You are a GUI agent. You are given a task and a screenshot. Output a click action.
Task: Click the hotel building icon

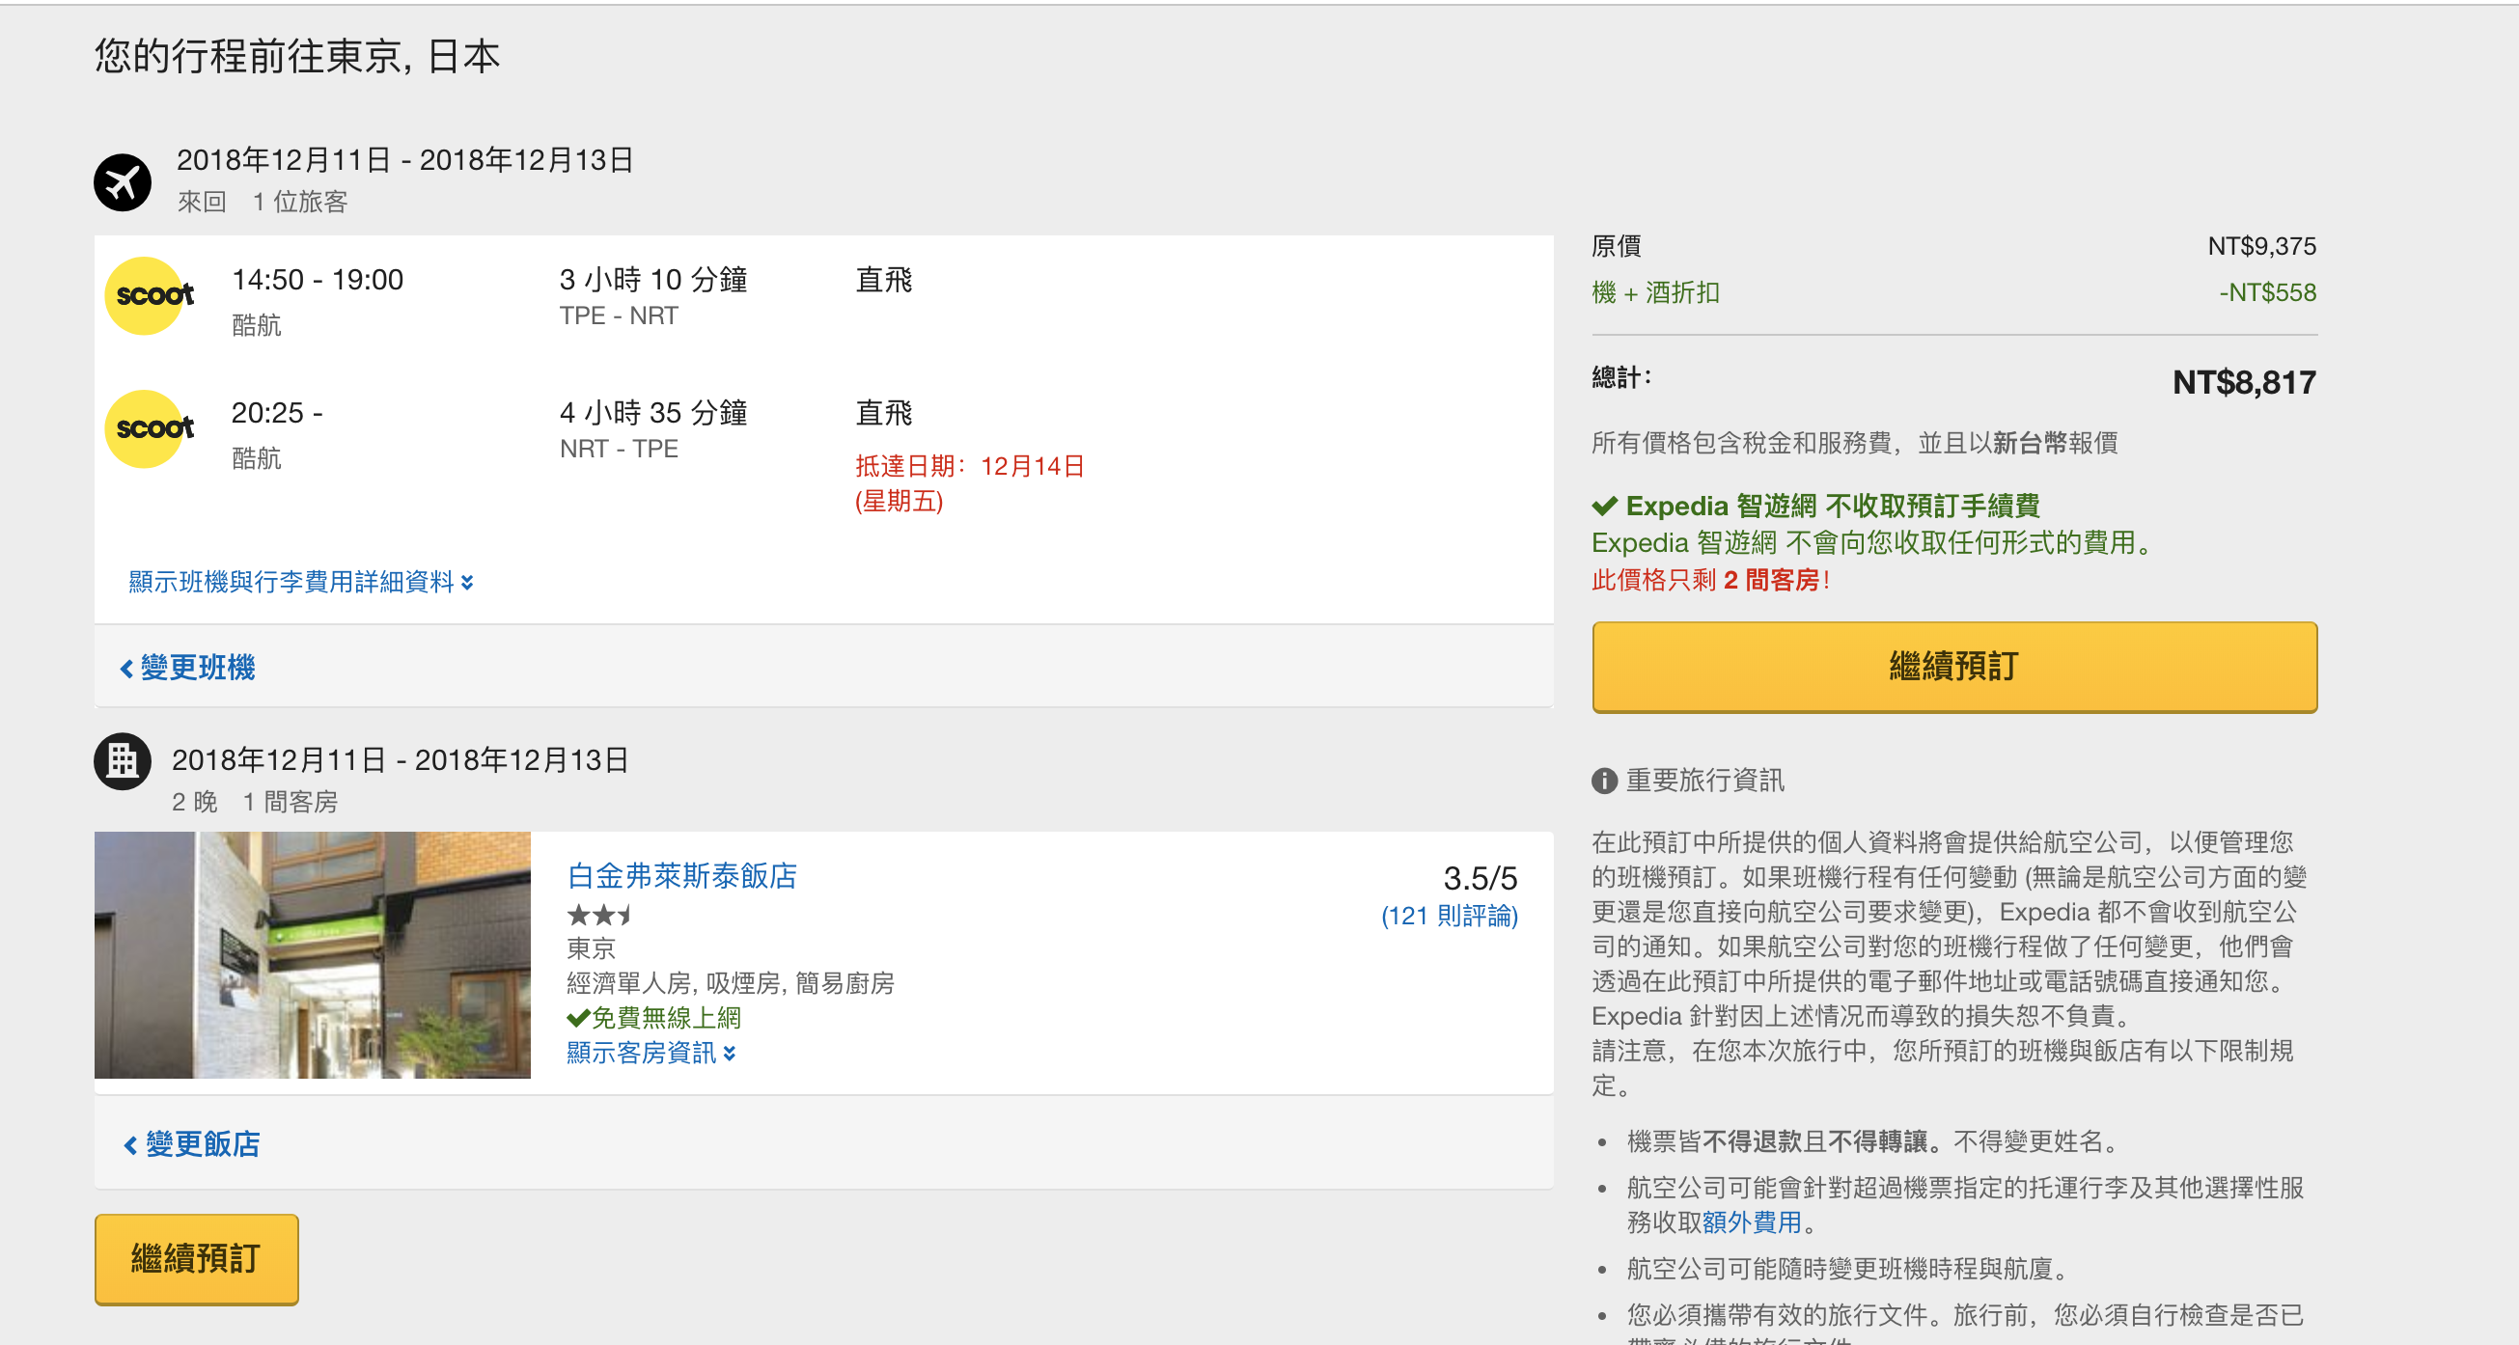(x=123, y=761)
